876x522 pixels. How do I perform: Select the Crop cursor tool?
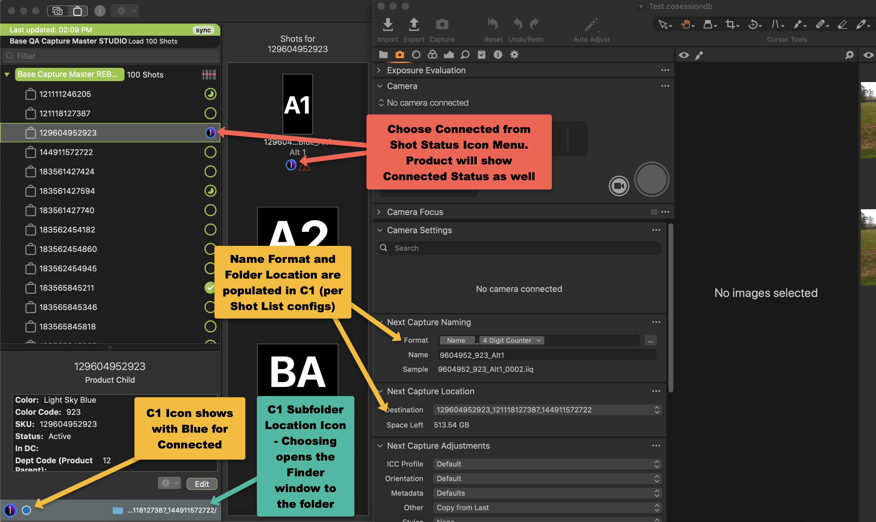730,25
